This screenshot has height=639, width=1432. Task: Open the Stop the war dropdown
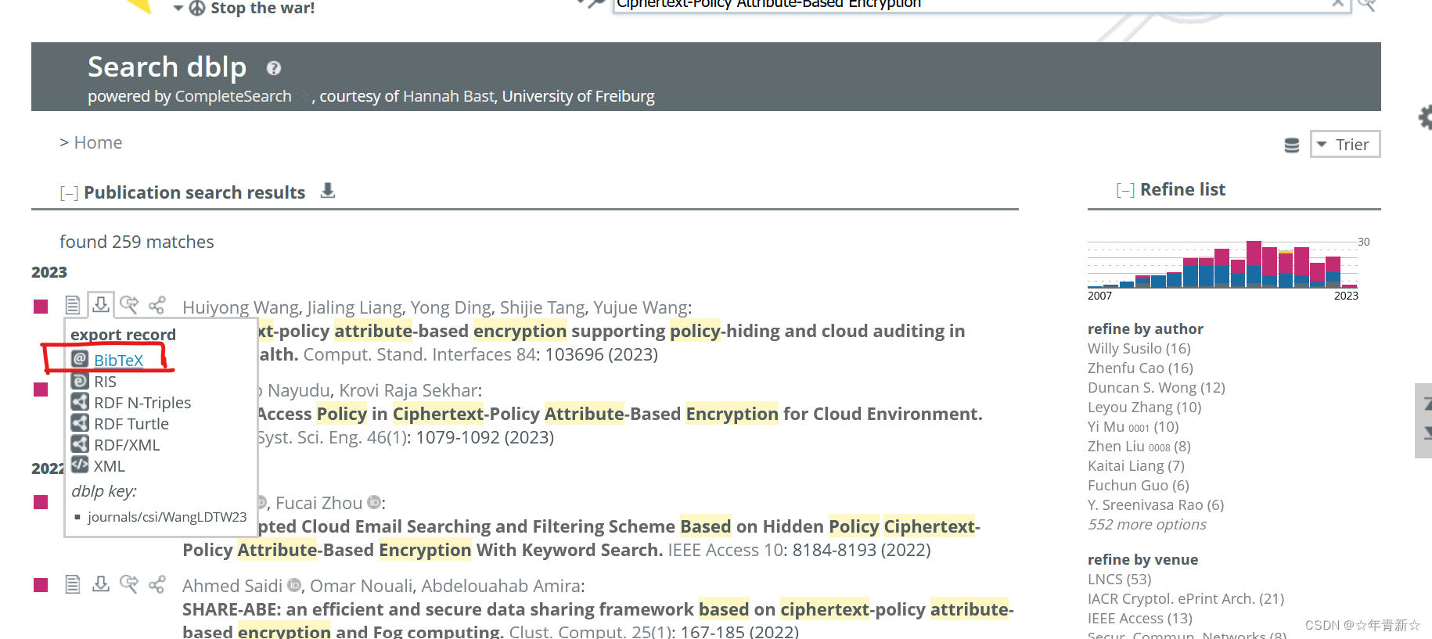pyautogui.click(x=178, y=8)
